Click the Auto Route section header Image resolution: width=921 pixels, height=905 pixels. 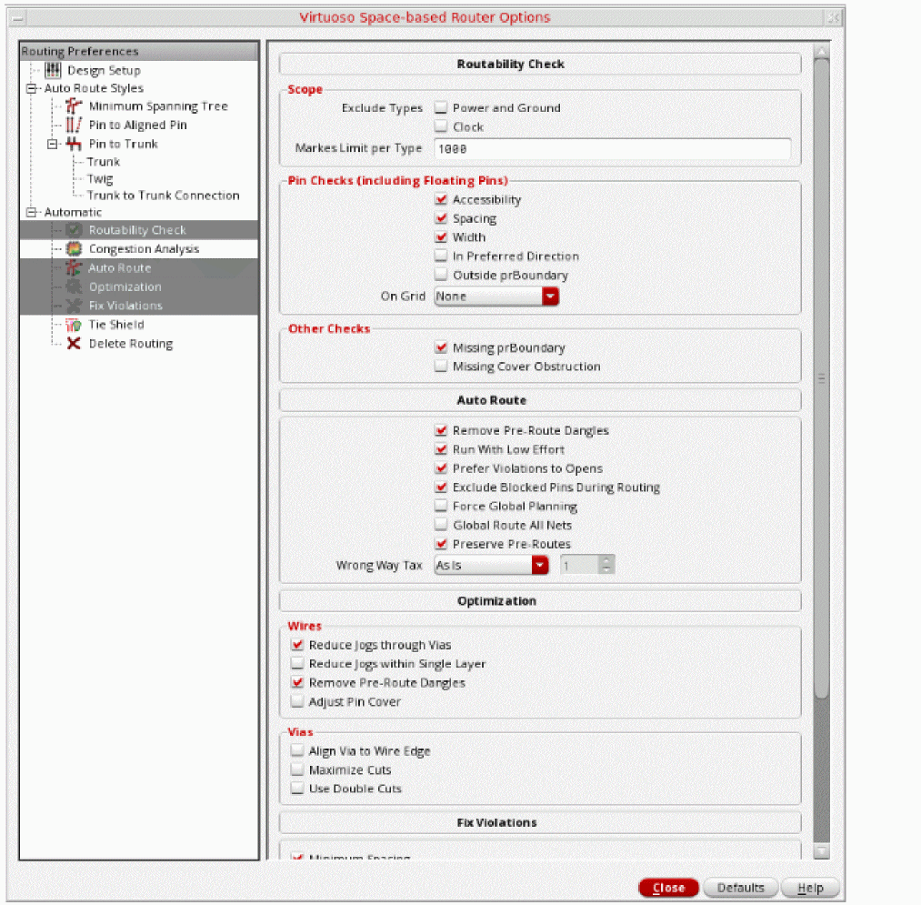[x=540, y=400]
